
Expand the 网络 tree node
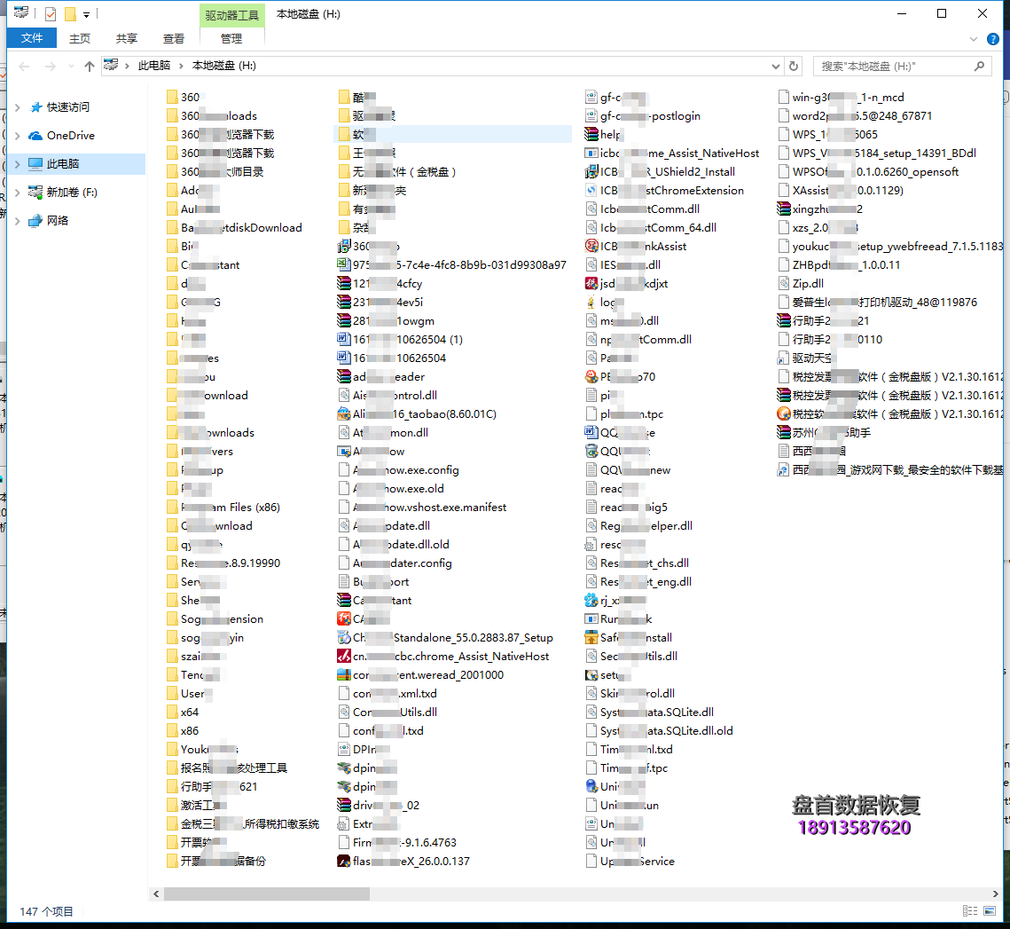pyautogui.click(x=18, y=221)
